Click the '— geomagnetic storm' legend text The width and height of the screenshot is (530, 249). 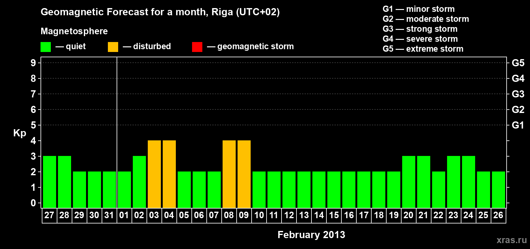pos(250,46)
